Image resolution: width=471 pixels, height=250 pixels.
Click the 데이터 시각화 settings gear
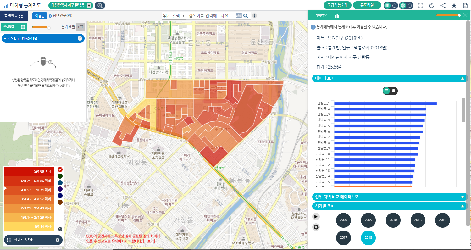coord(58,240)
